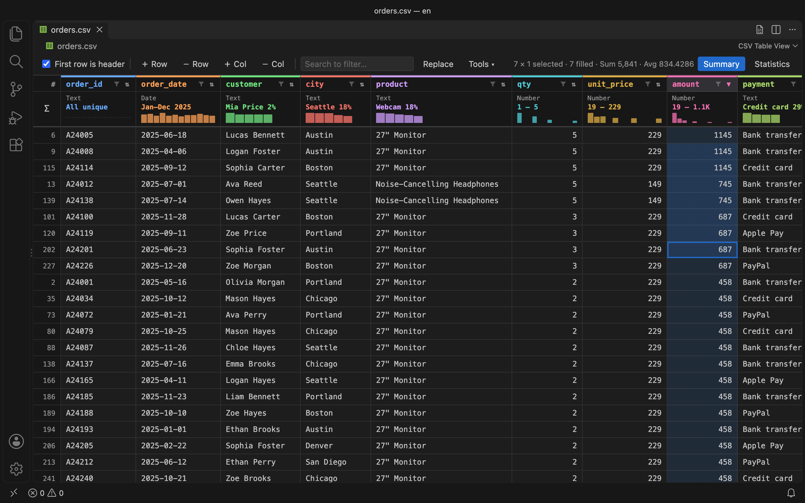Viewport: 805px width, 503px height.
Task: Click the Noise-Cancelling Headphones cell for Owen Hayes
Action: (441, 200)
